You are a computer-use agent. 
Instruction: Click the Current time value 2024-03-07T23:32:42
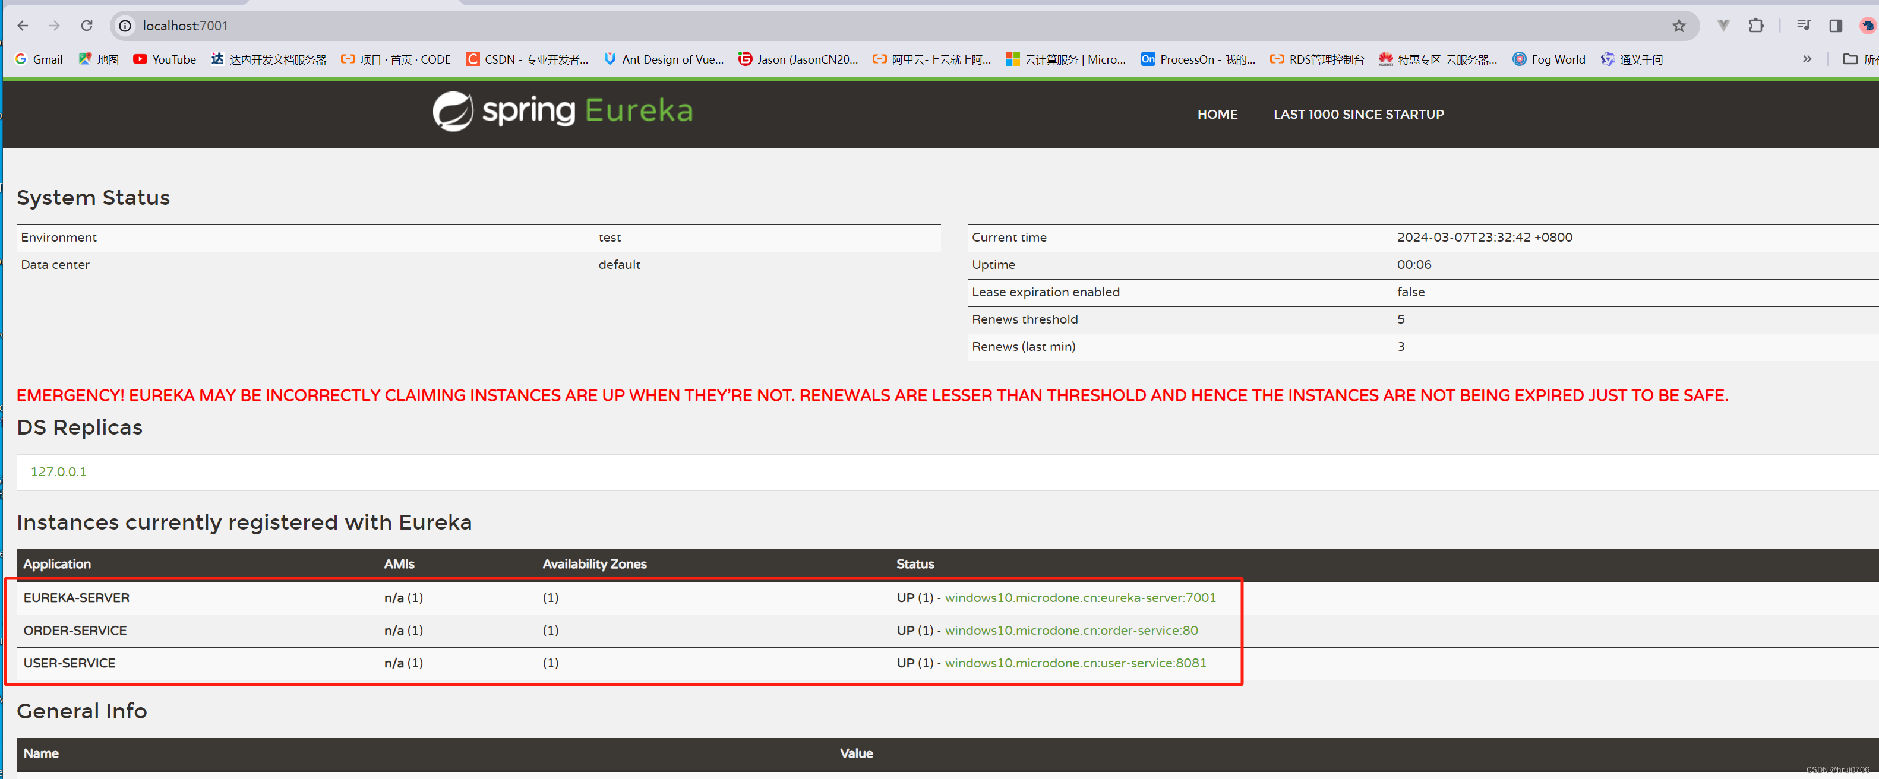click(1485, 237)
